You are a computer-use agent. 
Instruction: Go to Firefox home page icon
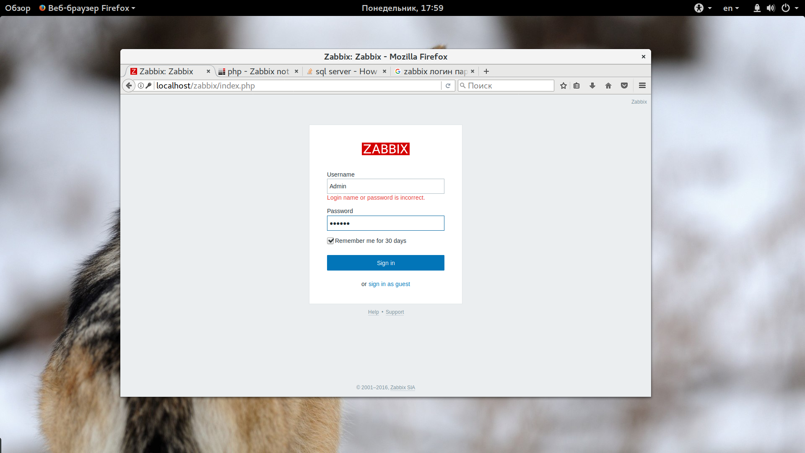608,86
